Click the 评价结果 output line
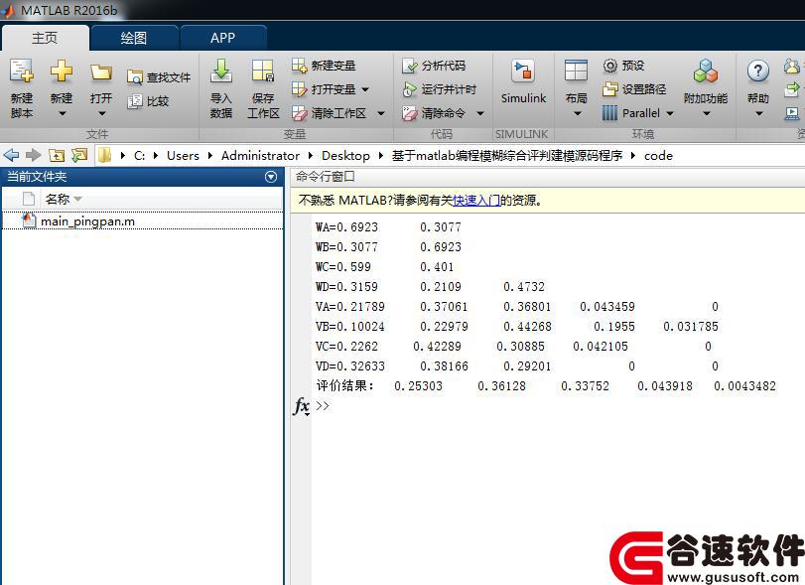This screenshot has height=585, width=805. 546,385
